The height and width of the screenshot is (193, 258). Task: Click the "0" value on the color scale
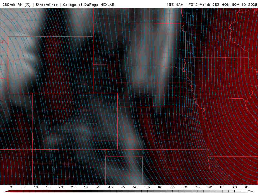point(11,187)
